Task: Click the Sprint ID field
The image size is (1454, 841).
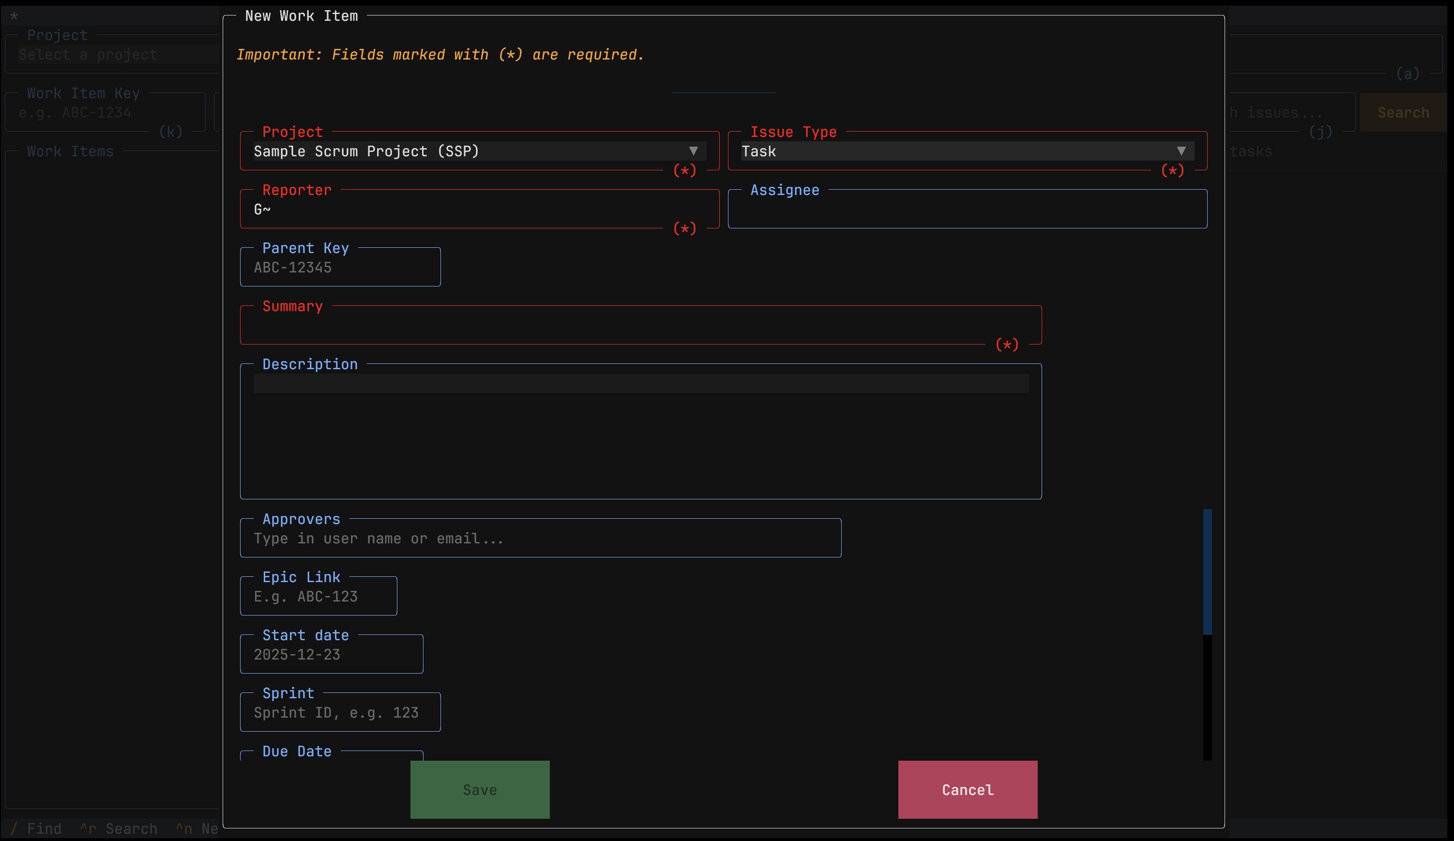Action: pos(340,712)
